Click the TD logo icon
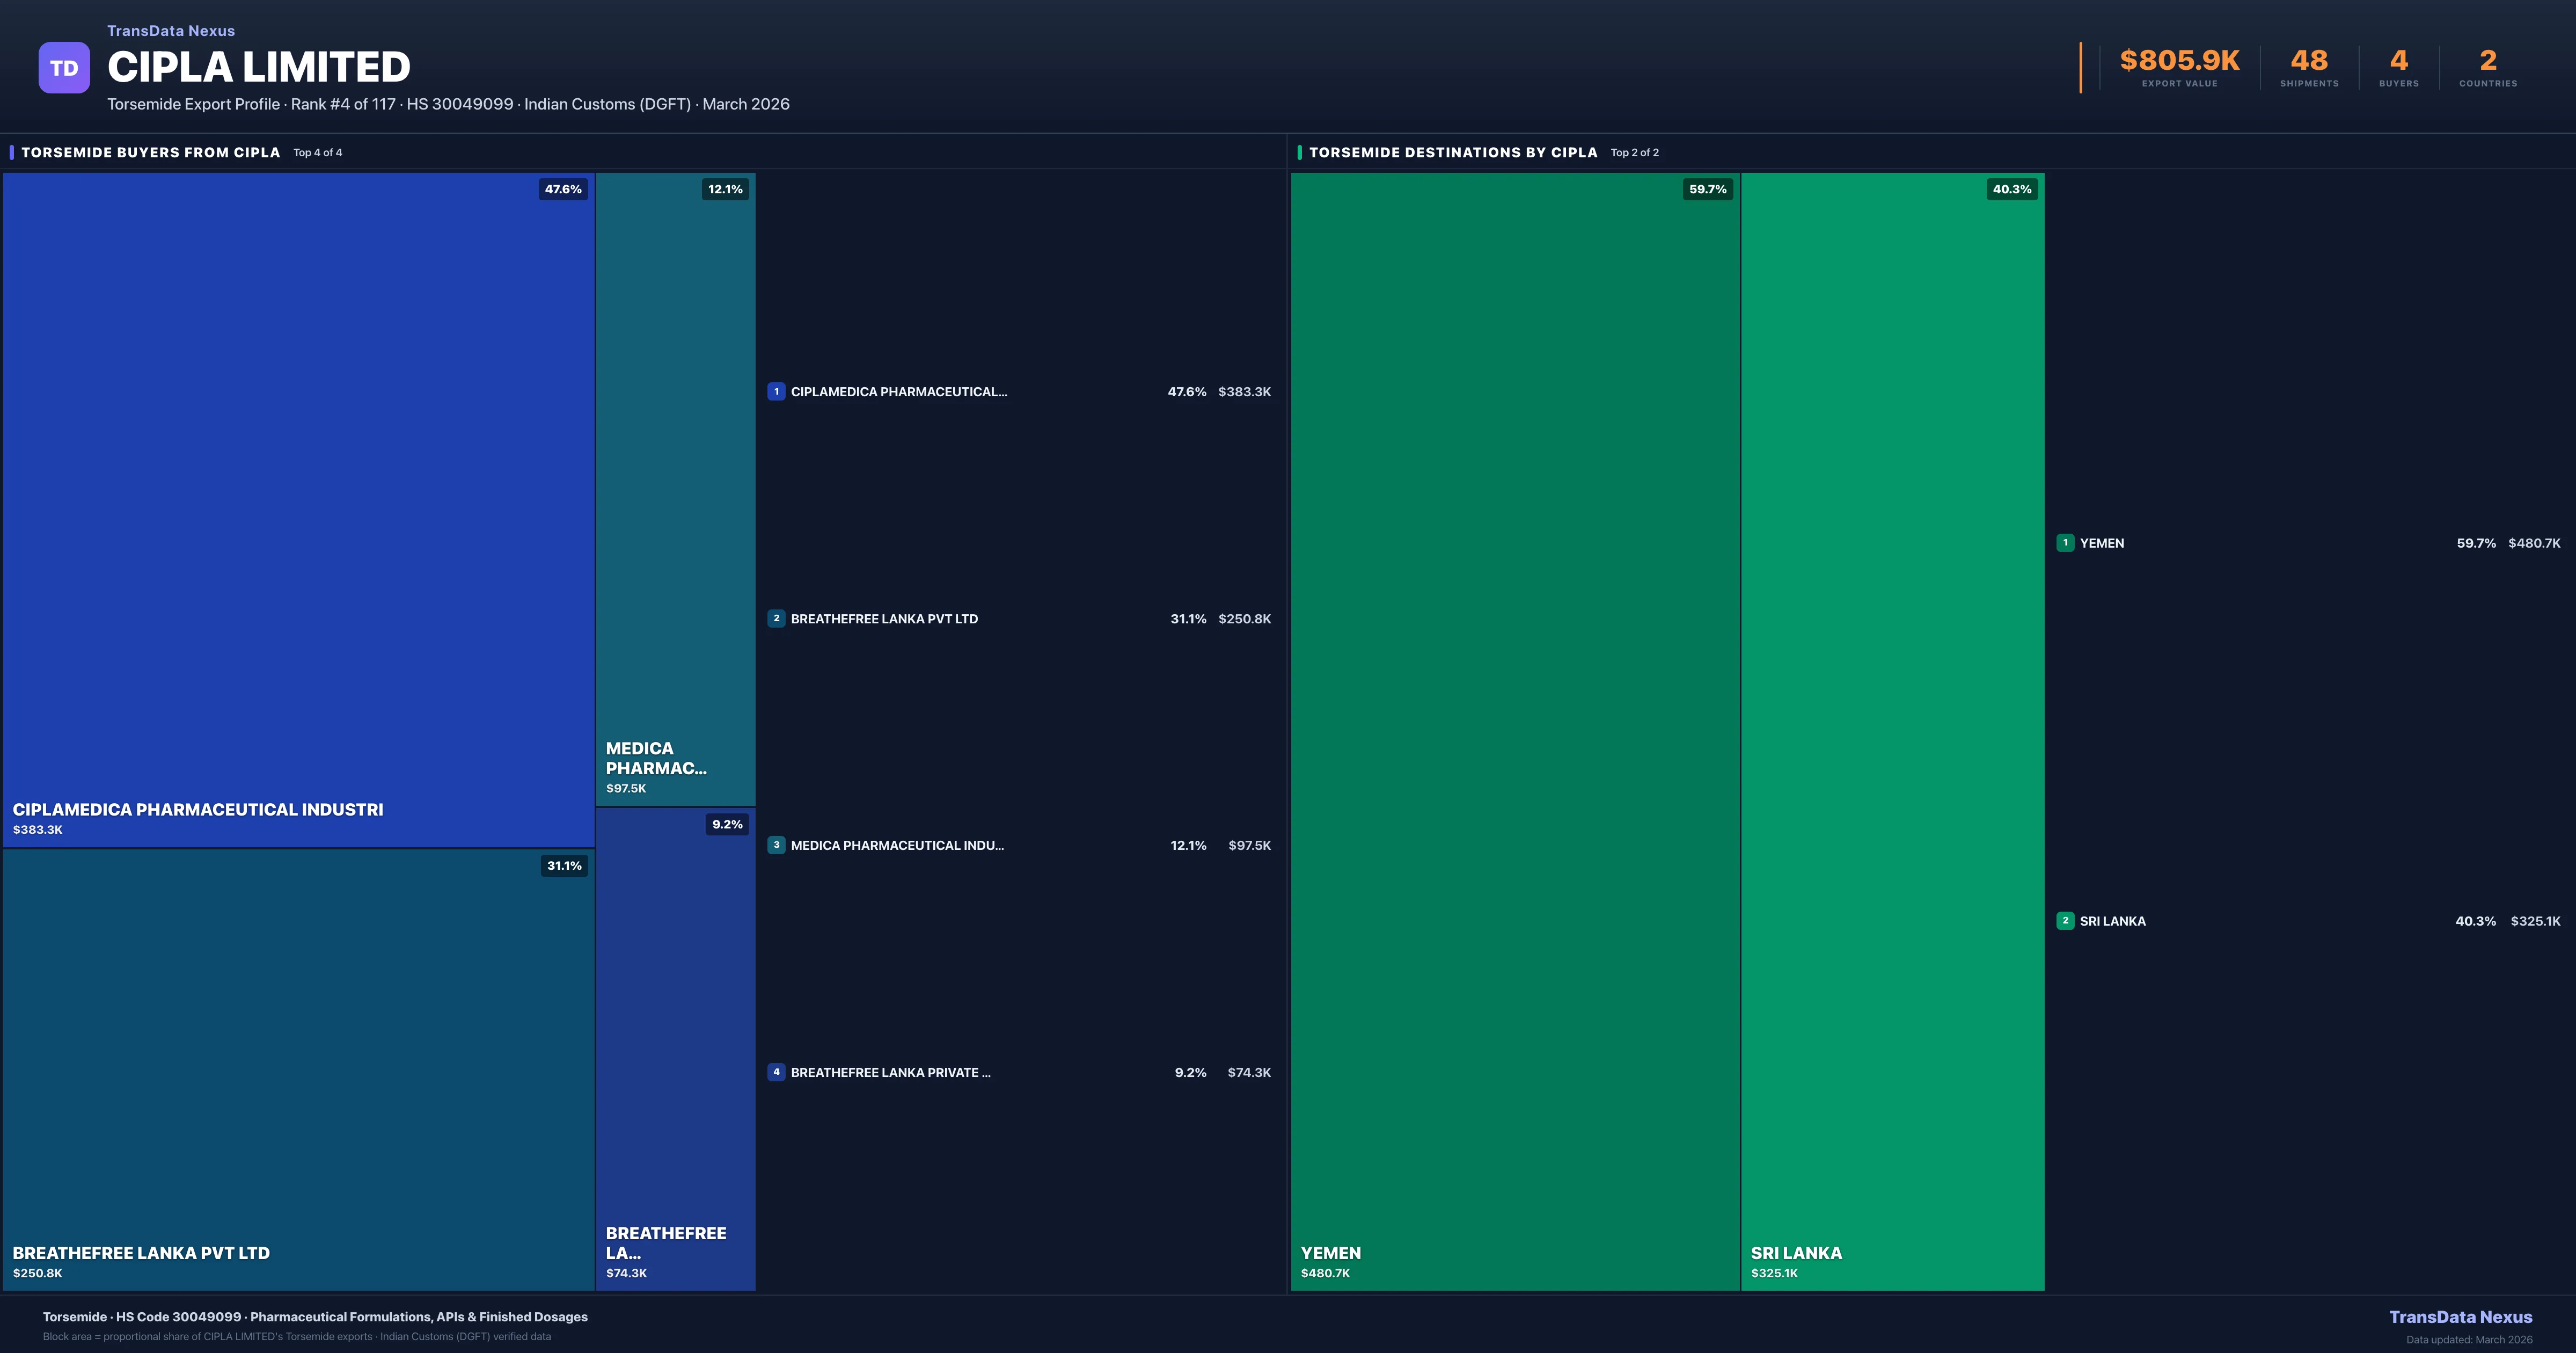 click(64, 68)
